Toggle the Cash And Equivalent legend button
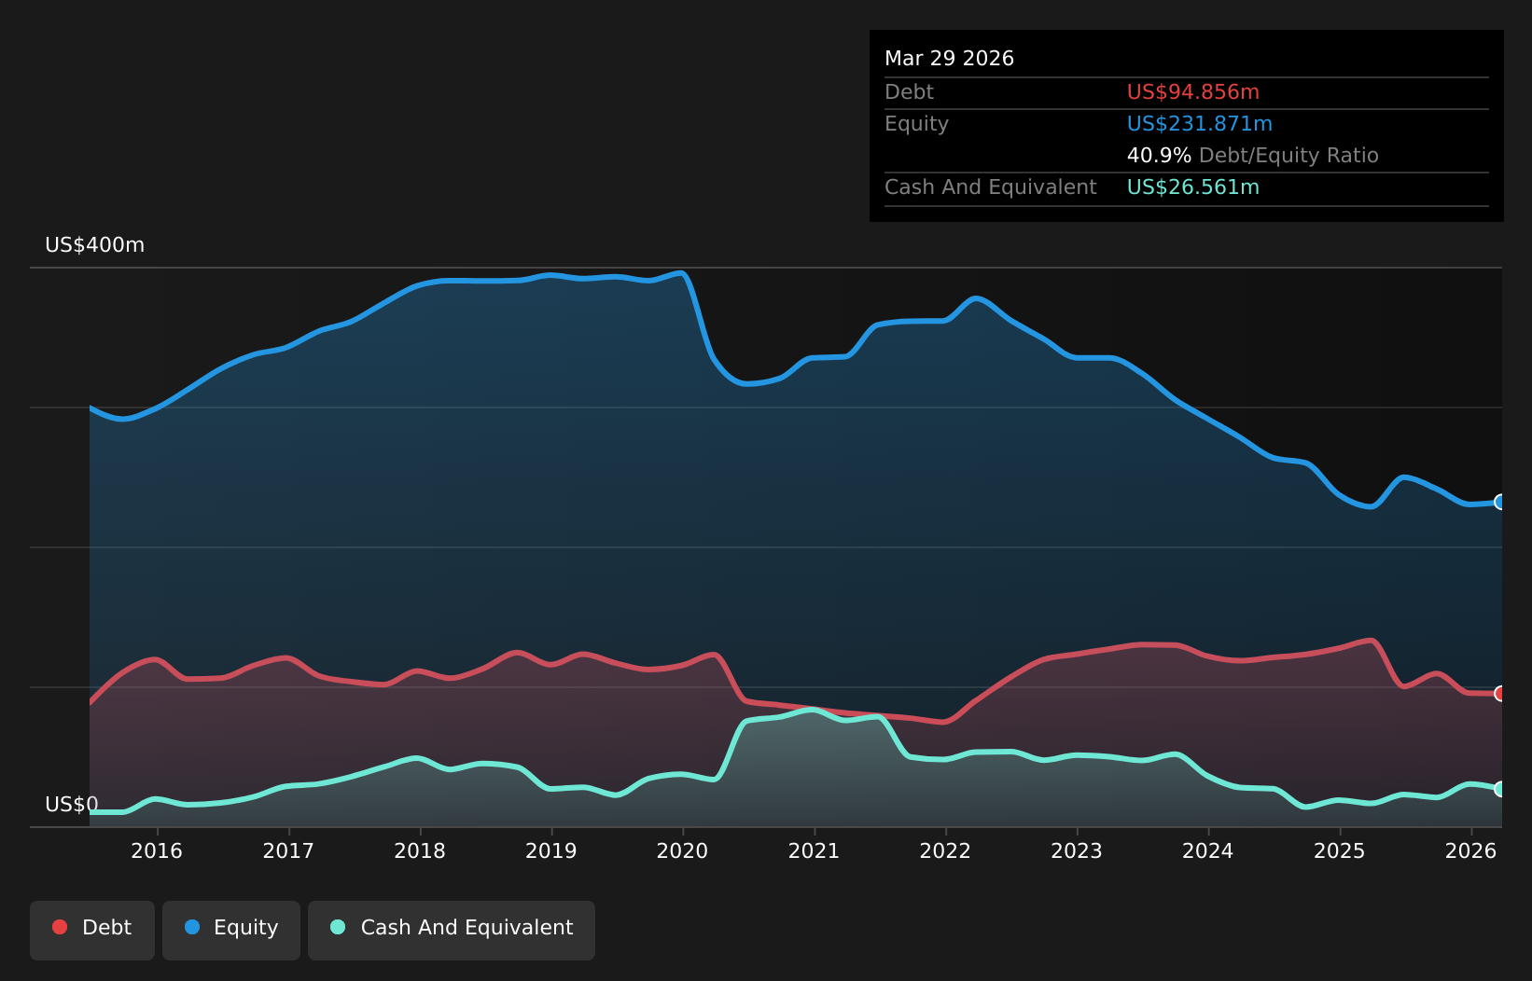The image size is (1532, 981). click(452, 930)
